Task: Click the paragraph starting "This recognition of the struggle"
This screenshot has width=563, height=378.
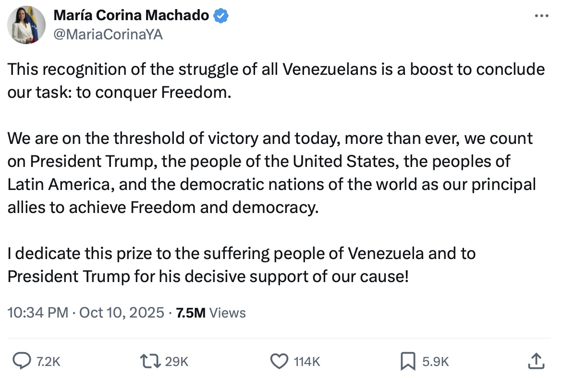Action: tap(276, 80)
